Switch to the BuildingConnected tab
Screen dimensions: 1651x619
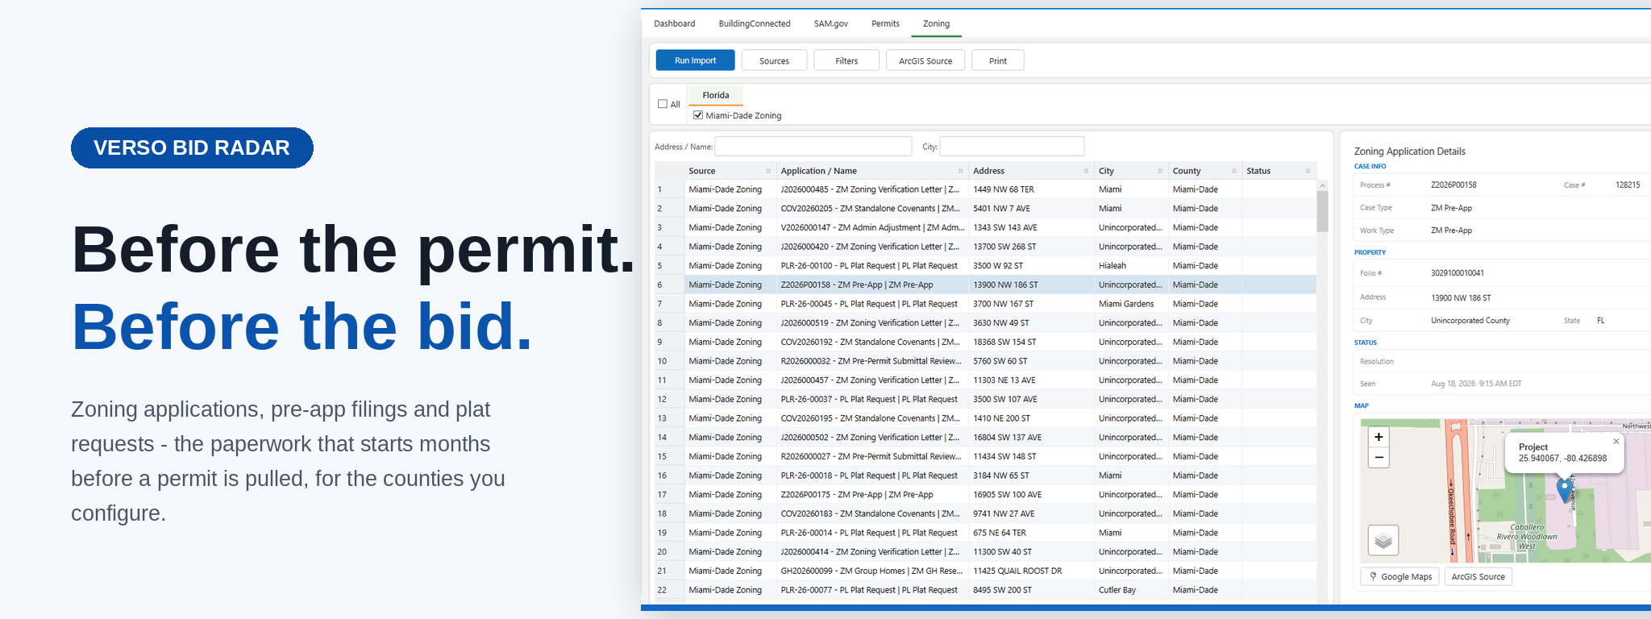755,23
